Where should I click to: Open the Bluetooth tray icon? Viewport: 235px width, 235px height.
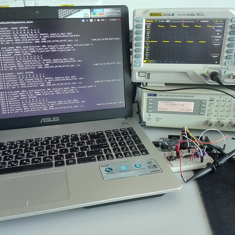point(95,20)
